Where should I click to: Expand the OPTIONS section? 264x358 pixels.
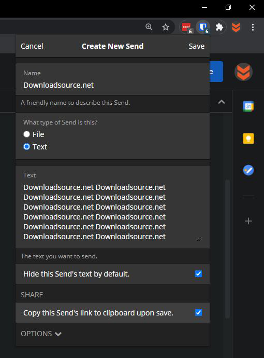click(x=41, y=334)
